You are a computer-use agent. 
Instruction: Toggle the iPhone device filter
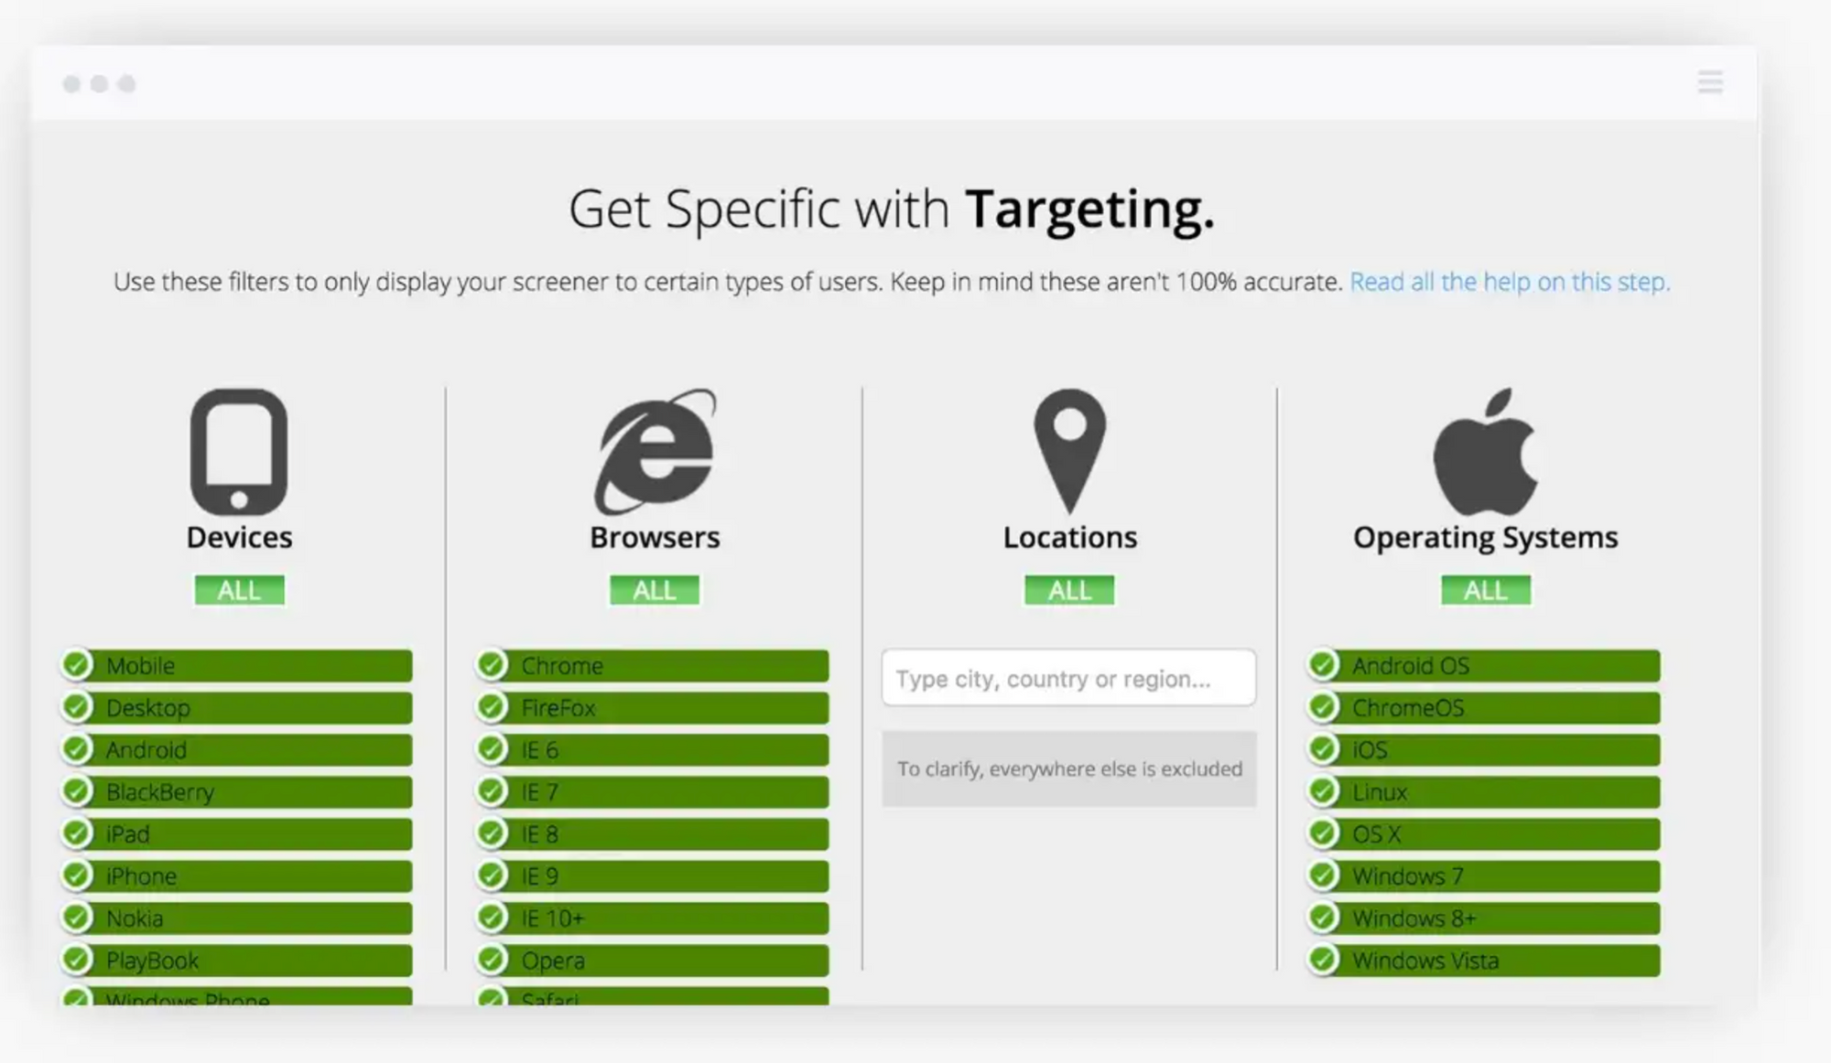point(238,876)
